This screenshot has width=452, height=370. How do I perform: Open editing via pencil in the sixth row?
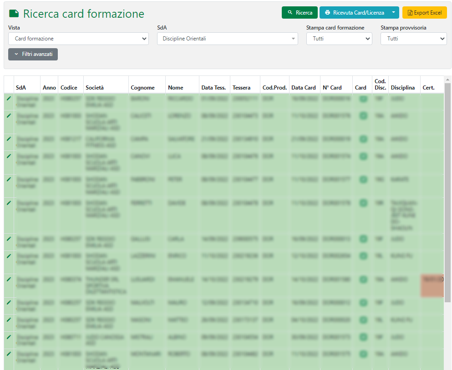[9, 203]
